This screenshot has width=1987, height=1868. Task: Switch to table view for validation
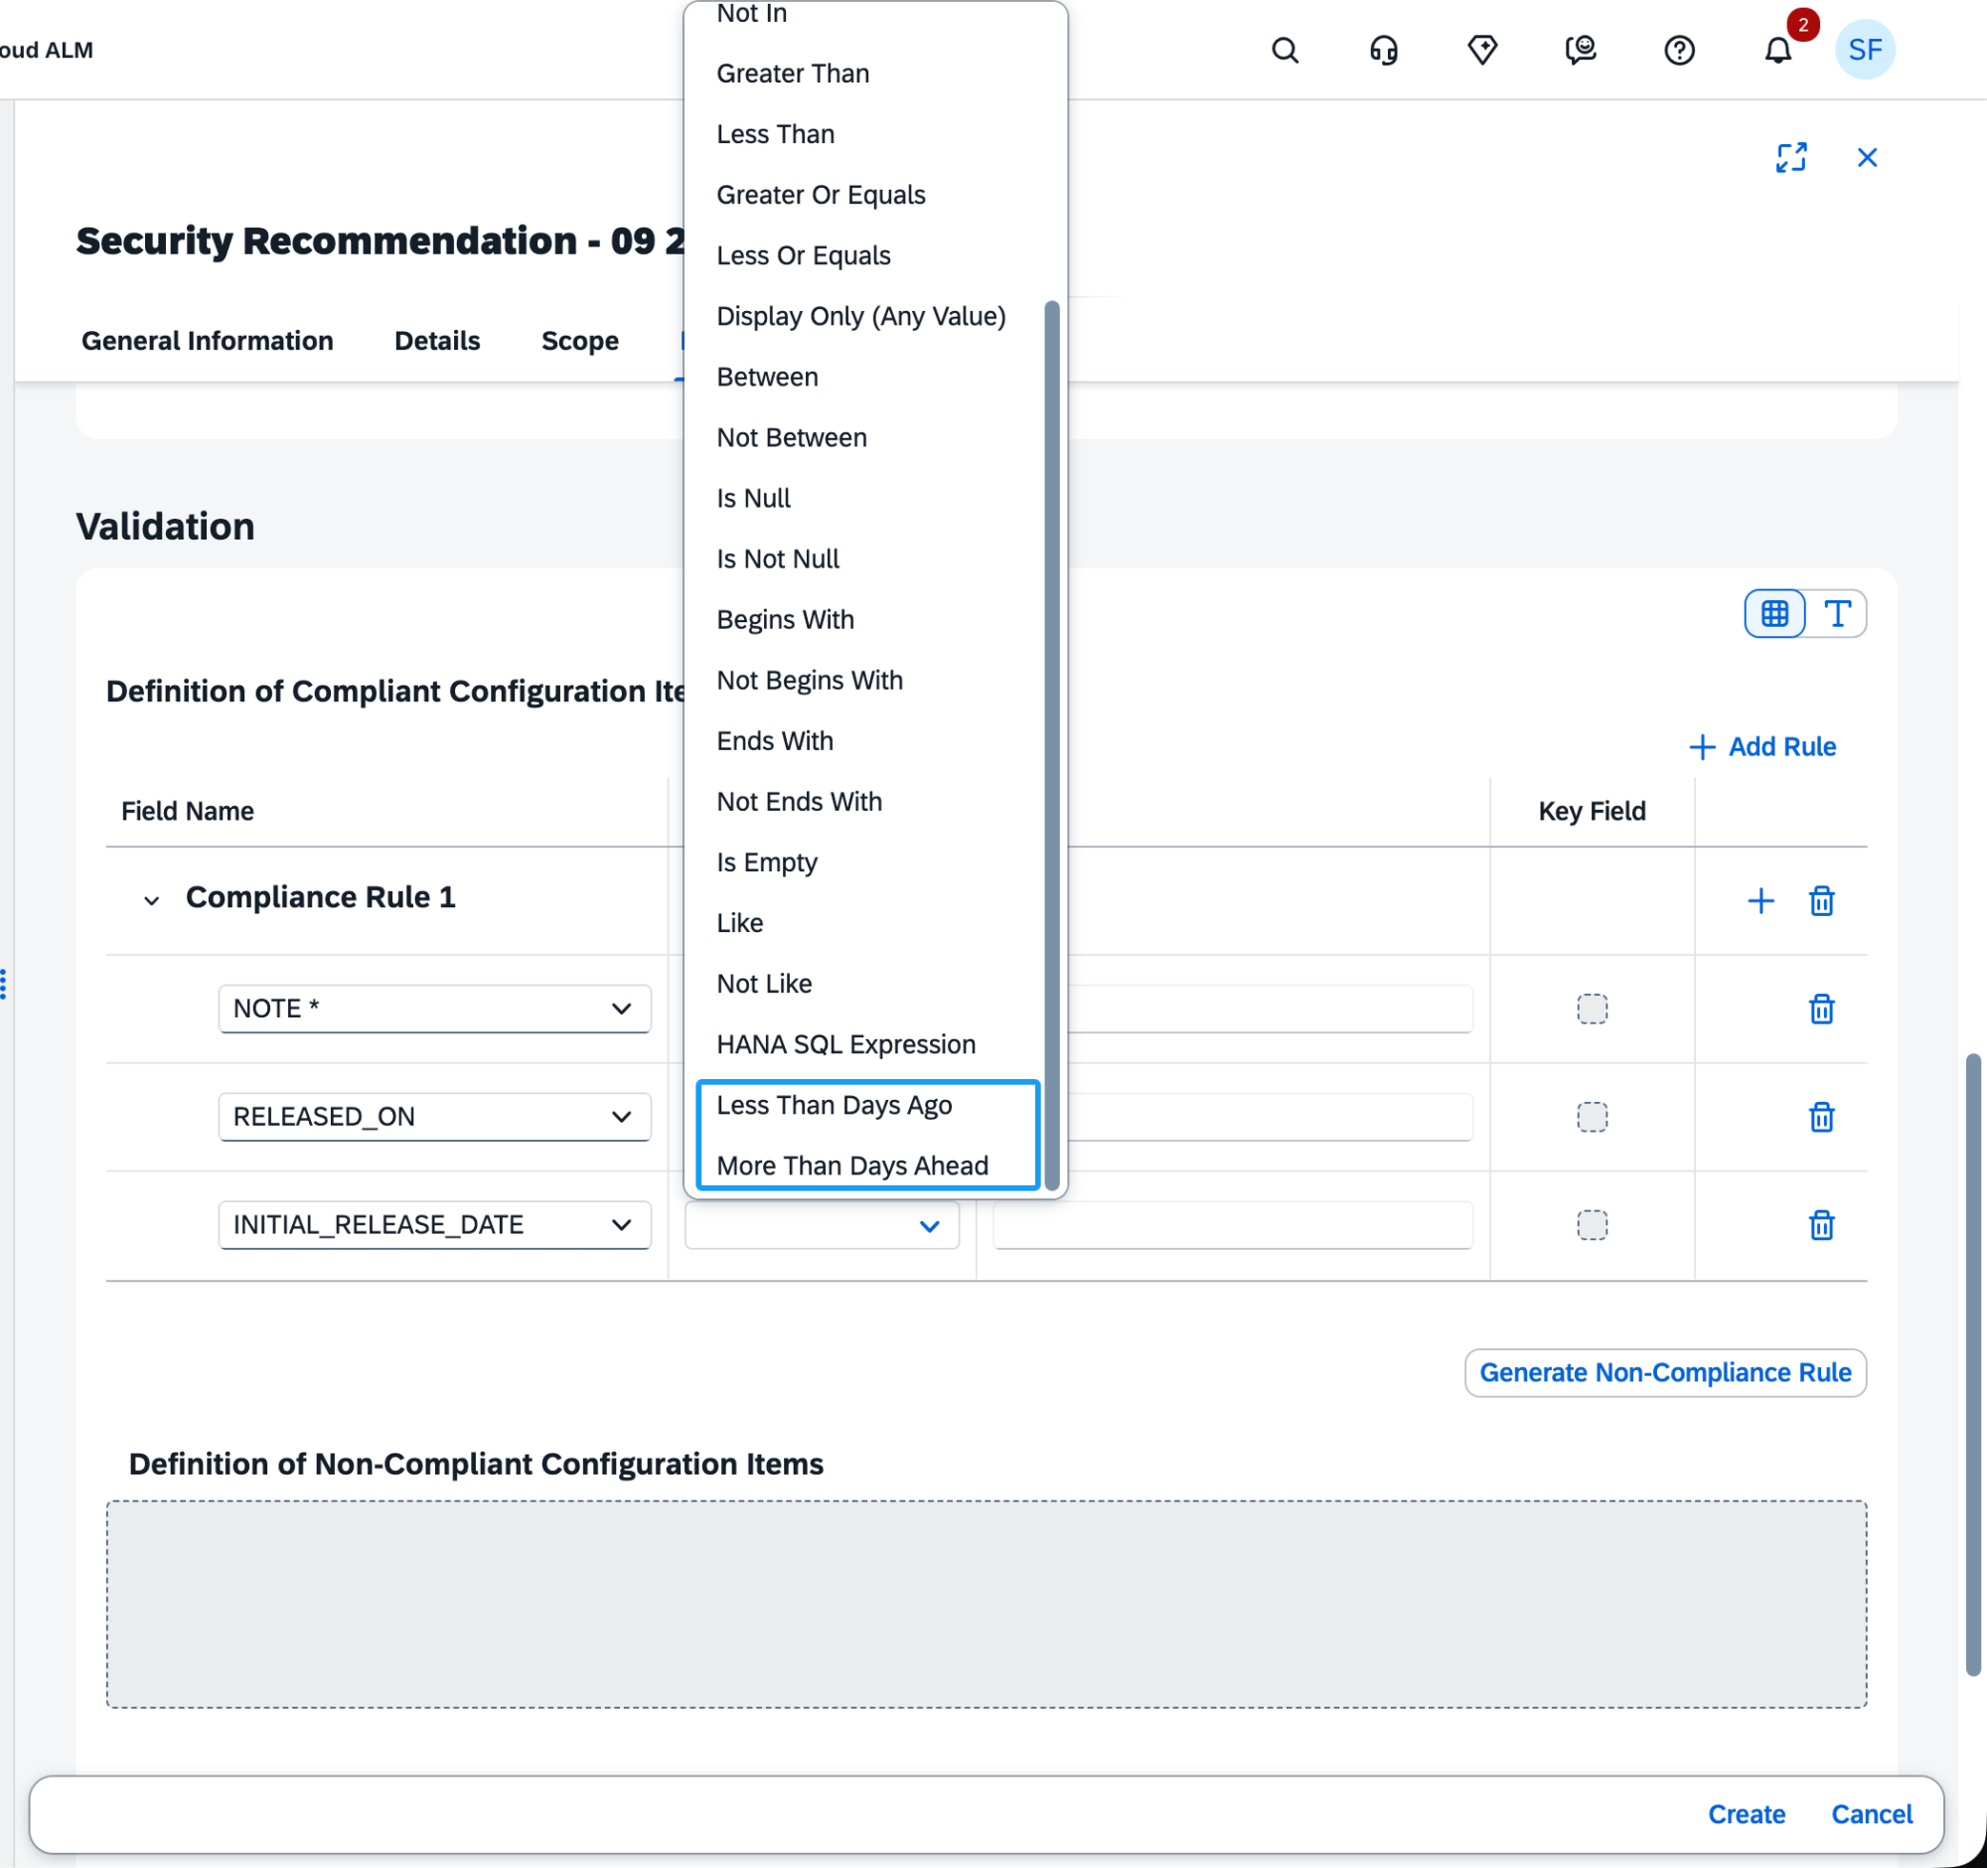pos(1774,614)
